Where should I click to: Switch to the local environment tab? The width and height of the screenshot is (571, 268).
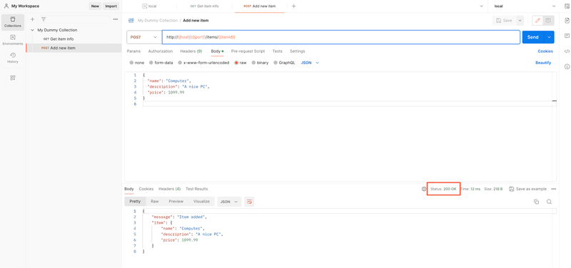[x=149, y=6]
